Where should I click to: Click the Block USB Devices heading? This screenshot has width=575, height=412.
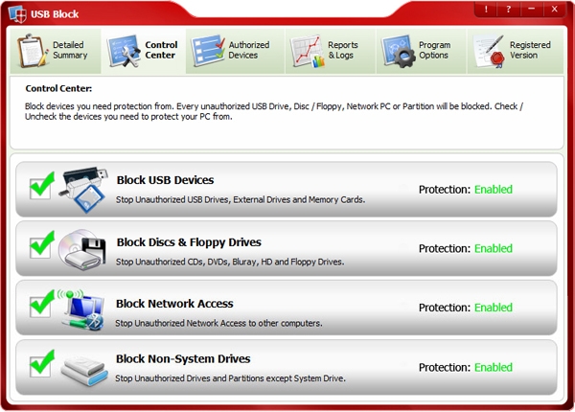click(165, 180)
